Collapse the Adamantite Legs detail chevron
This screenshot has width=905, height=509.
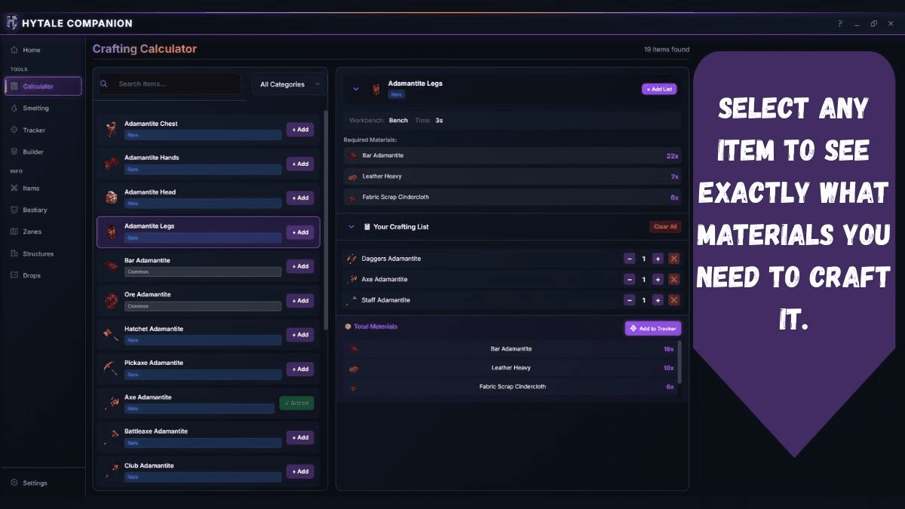(356, 89)
